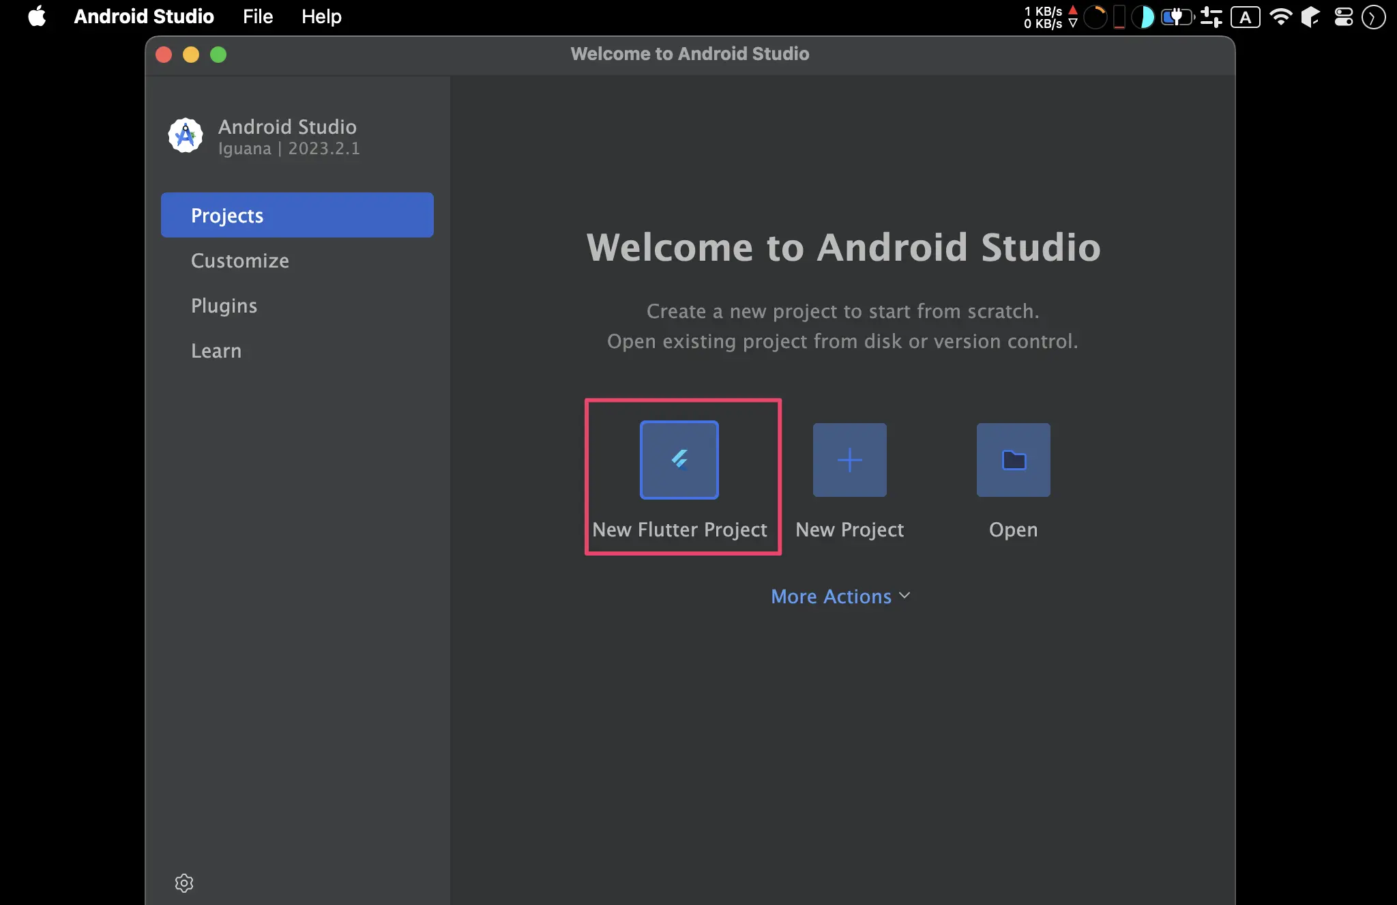This screenshot has height=905, width=1397.
Task: Open the Apple menu
Action: 37,16
